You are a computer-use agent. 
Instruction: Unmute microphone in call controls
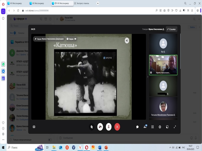pyautogui.click(x=109, y=127)
